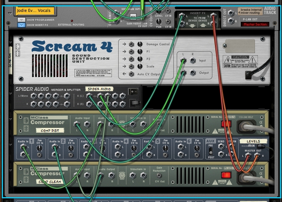Click the Insert FX To Device L jack

[x=182, y=16]
